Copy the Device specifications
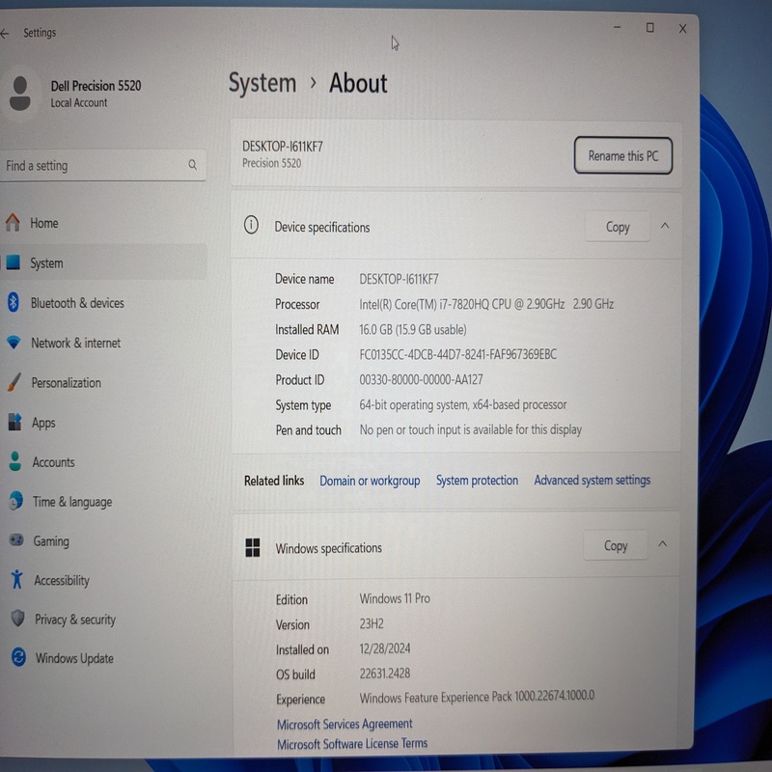772x772 pixels. click(x=618, y=227)
